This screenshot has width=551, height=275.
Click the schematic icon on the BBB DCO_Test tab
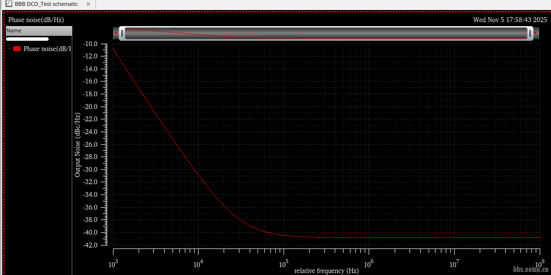[x=8, y=4]
